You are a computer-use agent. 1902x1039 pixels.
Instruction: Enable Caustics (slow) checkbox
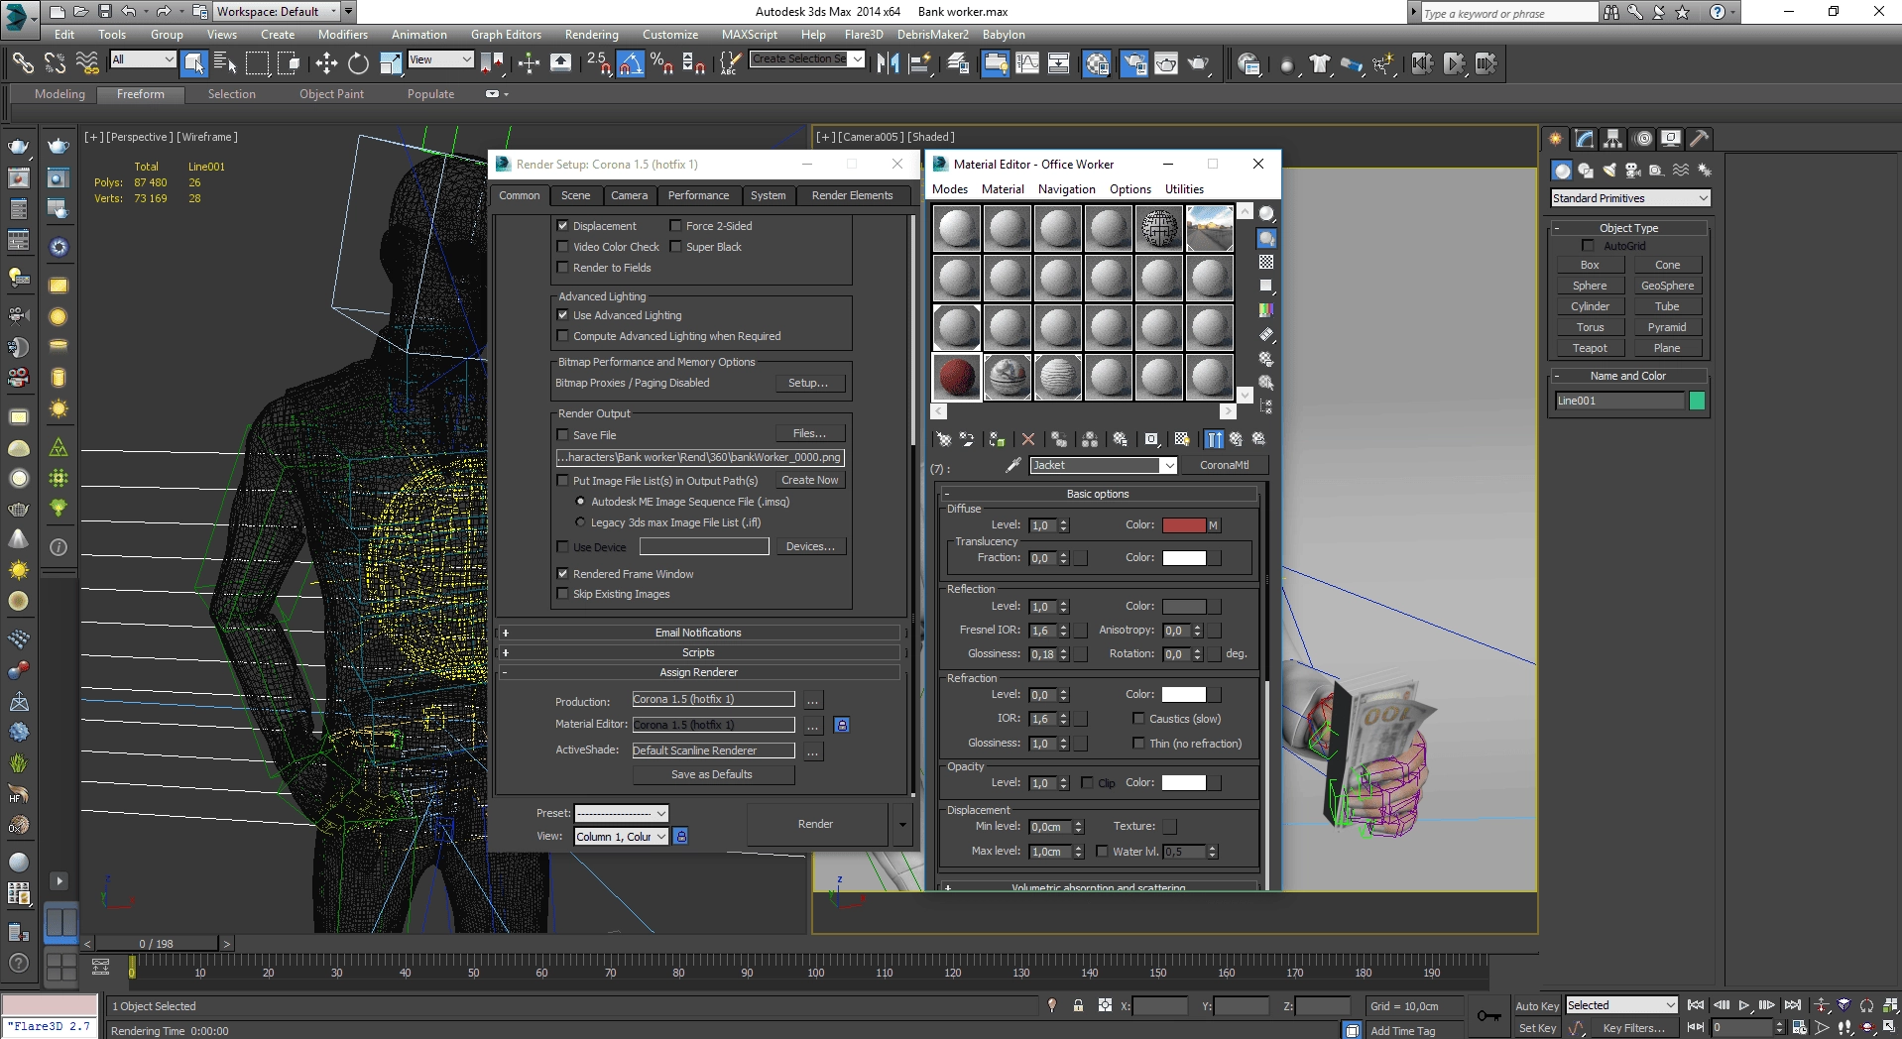tap(1139, 719)
